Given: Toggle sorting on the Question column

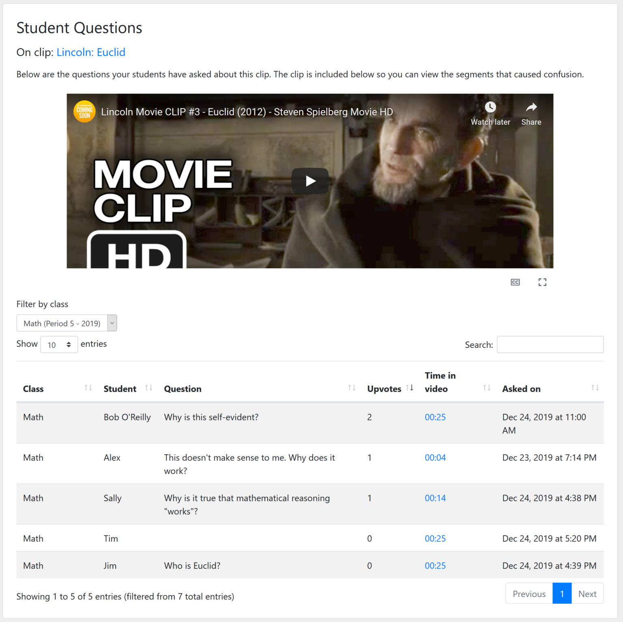Looking at the screenshot, I should (x=351, y=387).
